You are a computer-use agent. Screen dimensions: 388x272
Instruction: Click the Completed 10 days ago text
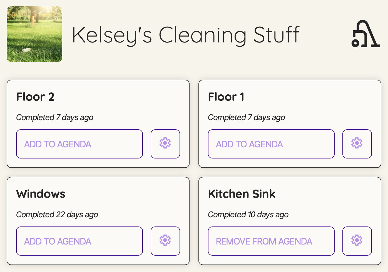pos(248,215)
